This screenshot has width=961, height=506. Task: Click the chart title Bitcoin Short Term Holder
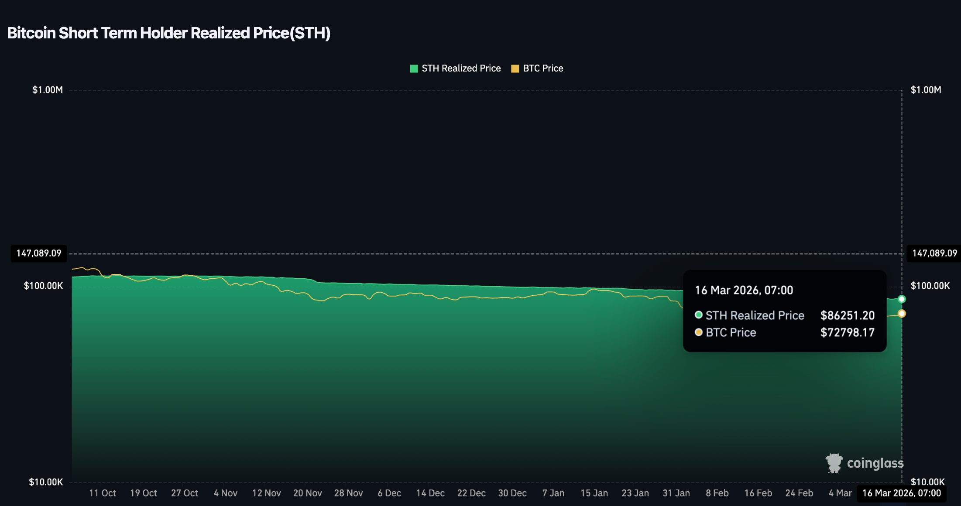[x=168, y=33]
